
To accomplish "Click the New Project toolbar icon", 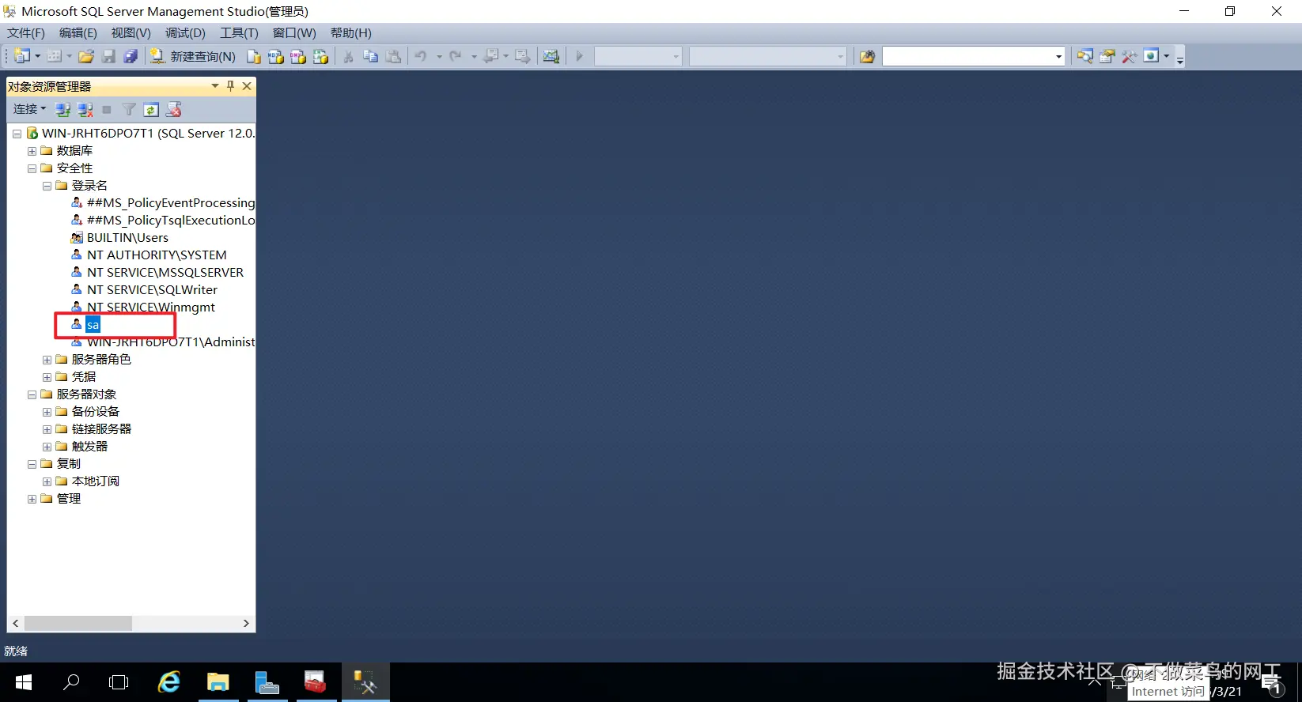I will click(22, 56).
